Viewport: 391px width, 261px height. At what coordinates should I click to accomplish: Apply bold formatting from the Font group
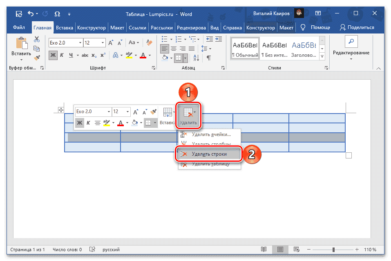52,55
